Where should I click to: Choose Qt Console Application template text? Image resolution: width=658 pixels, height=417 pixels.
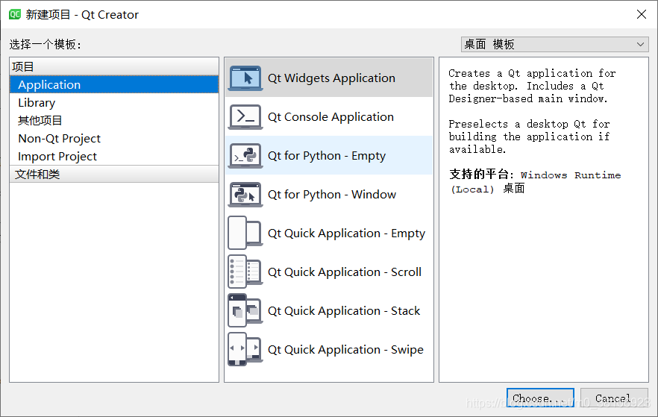coord(330,116)
